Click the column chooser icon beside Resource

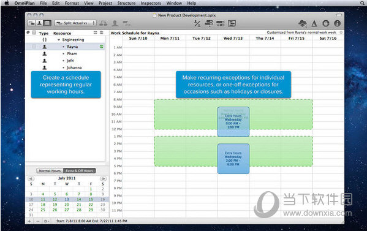(95, 32)
